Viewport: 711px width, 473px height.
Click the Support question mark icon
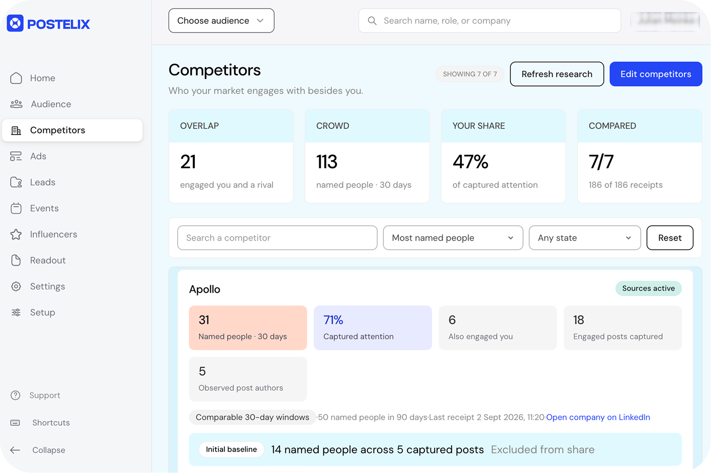pos(16,395)
